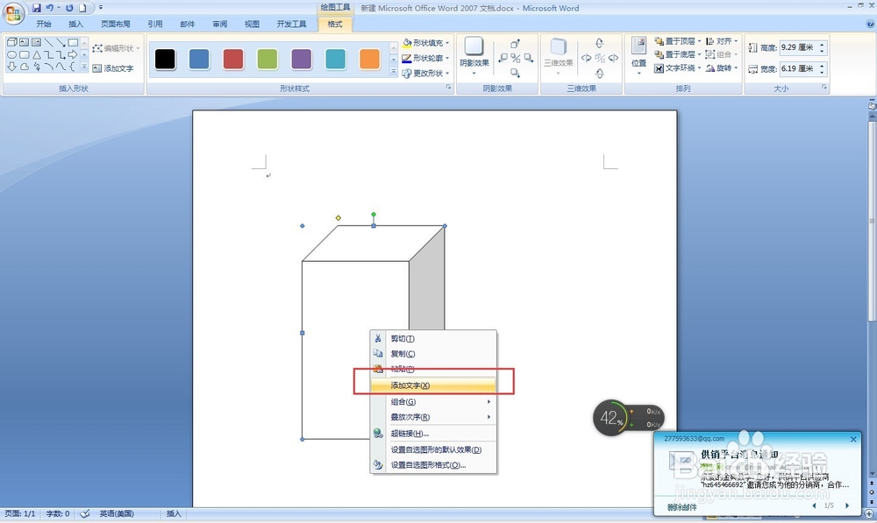Switch to the 插入 ribbon tab

coord(75,24)
